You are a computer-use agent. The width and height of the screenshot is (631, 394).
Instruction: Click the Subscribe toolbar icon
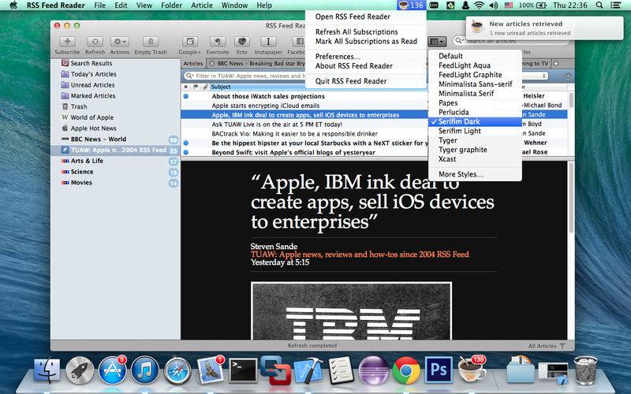click(x=67, y=42)
